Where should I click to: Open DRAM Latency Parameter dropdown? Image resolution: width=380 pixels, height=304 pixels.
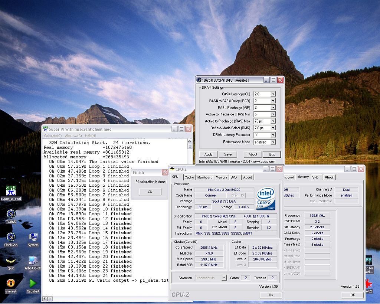273,135
